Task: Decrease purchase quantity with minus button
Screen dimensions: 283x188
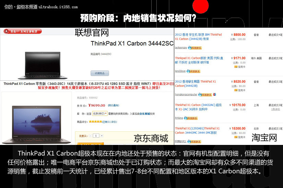Action: pyautogui.click(x=90, y=136)
